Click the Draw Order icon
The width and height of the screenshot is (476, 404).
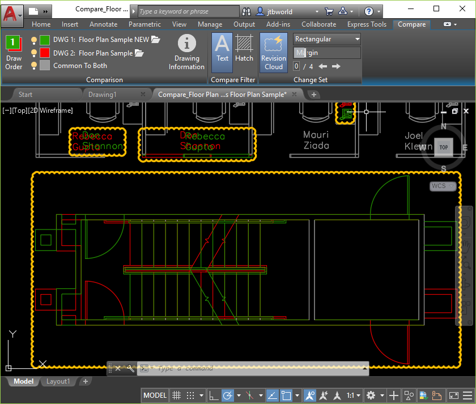tap(13, 44)
